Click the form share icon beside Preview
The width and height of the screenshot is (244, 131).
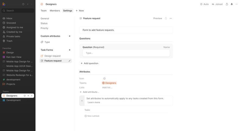(x=166, y=18)
